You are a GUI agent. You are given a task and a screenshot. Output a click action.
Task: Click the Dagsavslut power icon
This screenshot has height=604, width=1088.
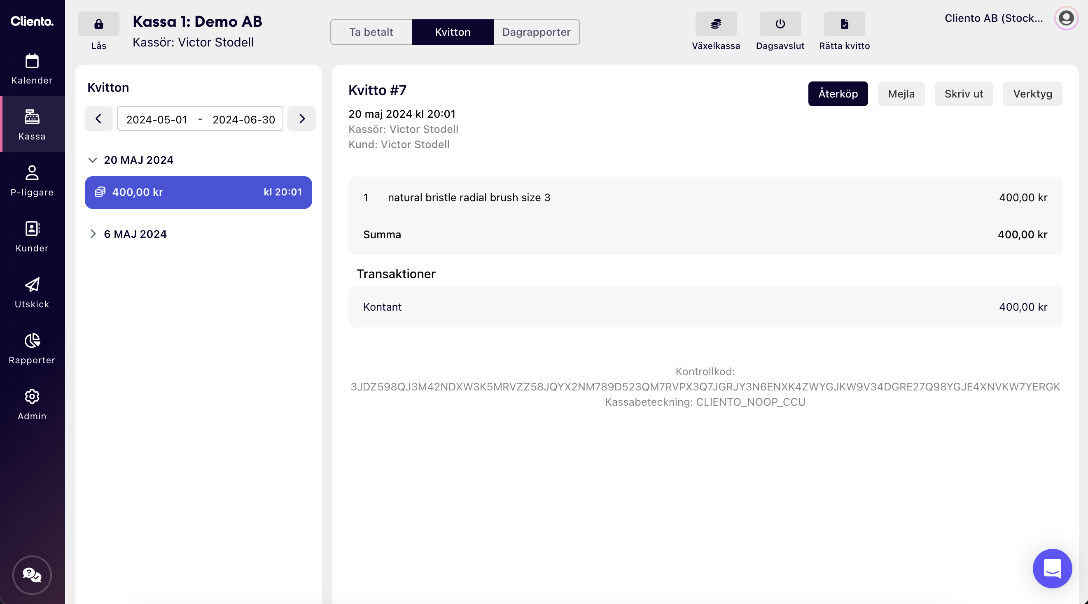780,24
